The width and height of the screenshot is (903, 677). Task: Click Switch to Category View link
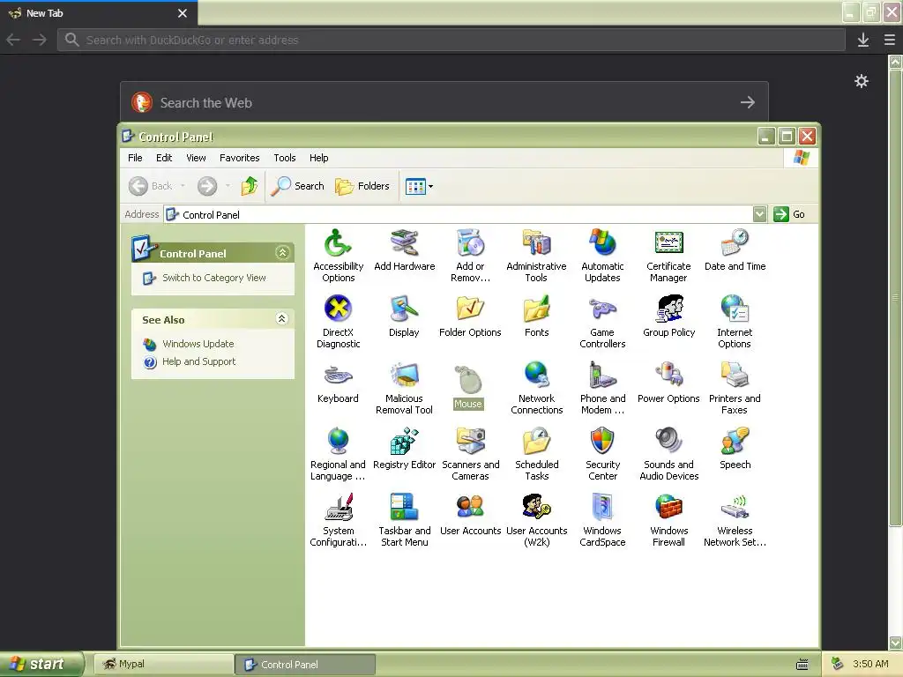214,278
